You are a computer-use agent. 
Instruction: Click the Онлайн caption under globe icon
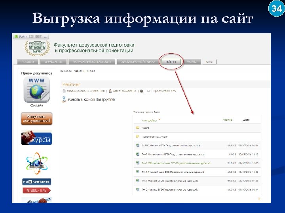37,105
